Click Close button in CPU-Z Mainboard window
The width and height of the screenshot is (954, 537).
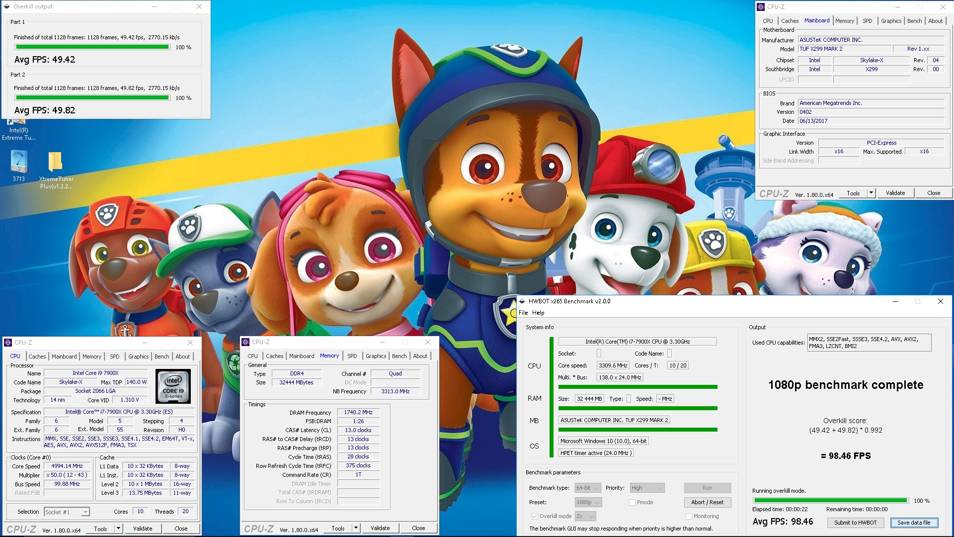click(934, 193)
